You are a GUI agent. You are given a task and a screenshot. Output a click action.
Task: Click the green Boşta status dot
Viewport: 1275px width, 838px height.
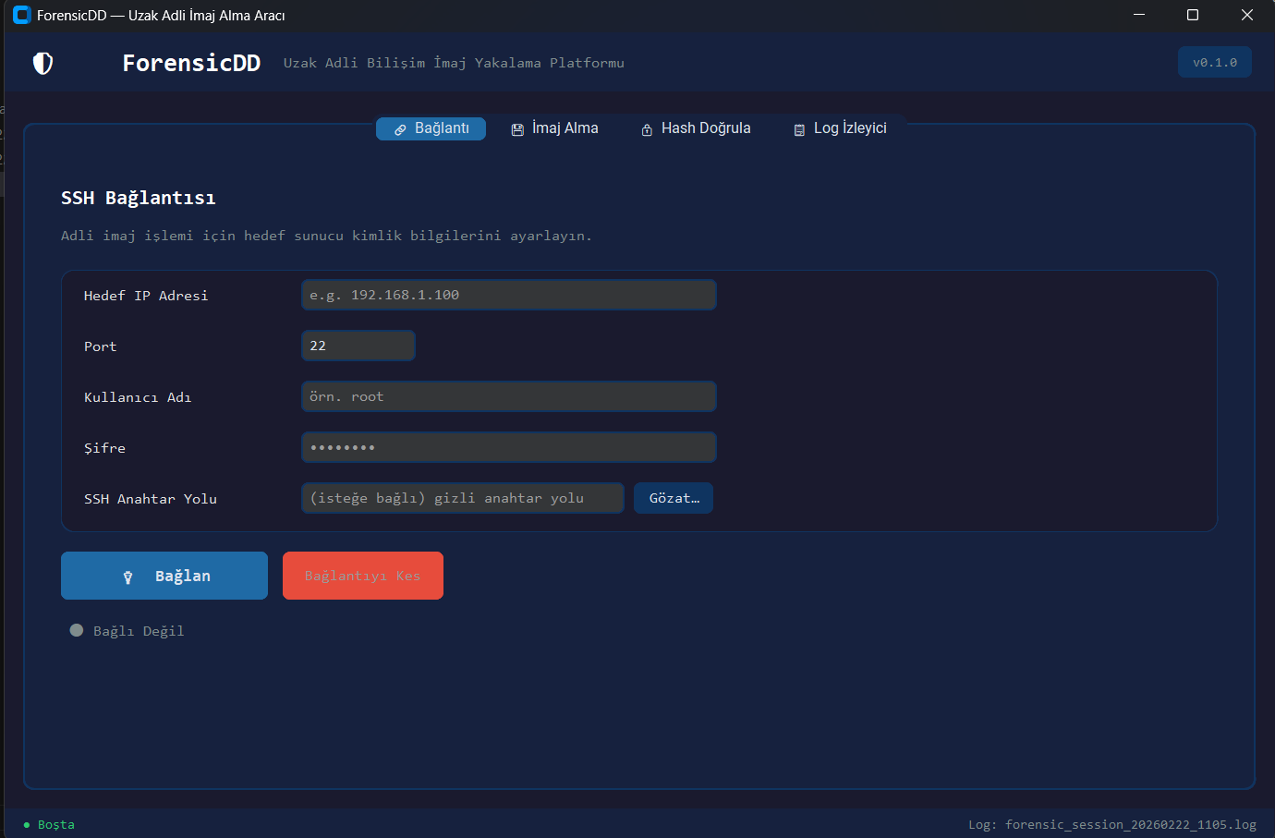[x=27, y=825]
